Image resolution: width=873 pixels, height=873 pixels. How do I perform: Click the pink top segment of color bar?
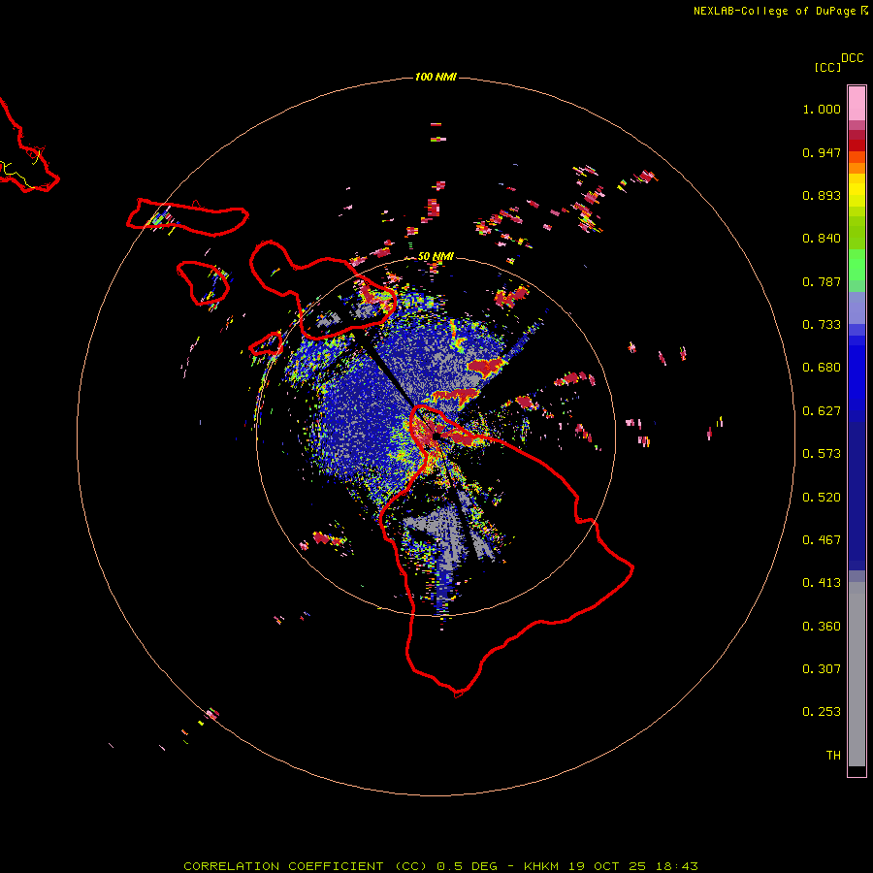[857, 104]
